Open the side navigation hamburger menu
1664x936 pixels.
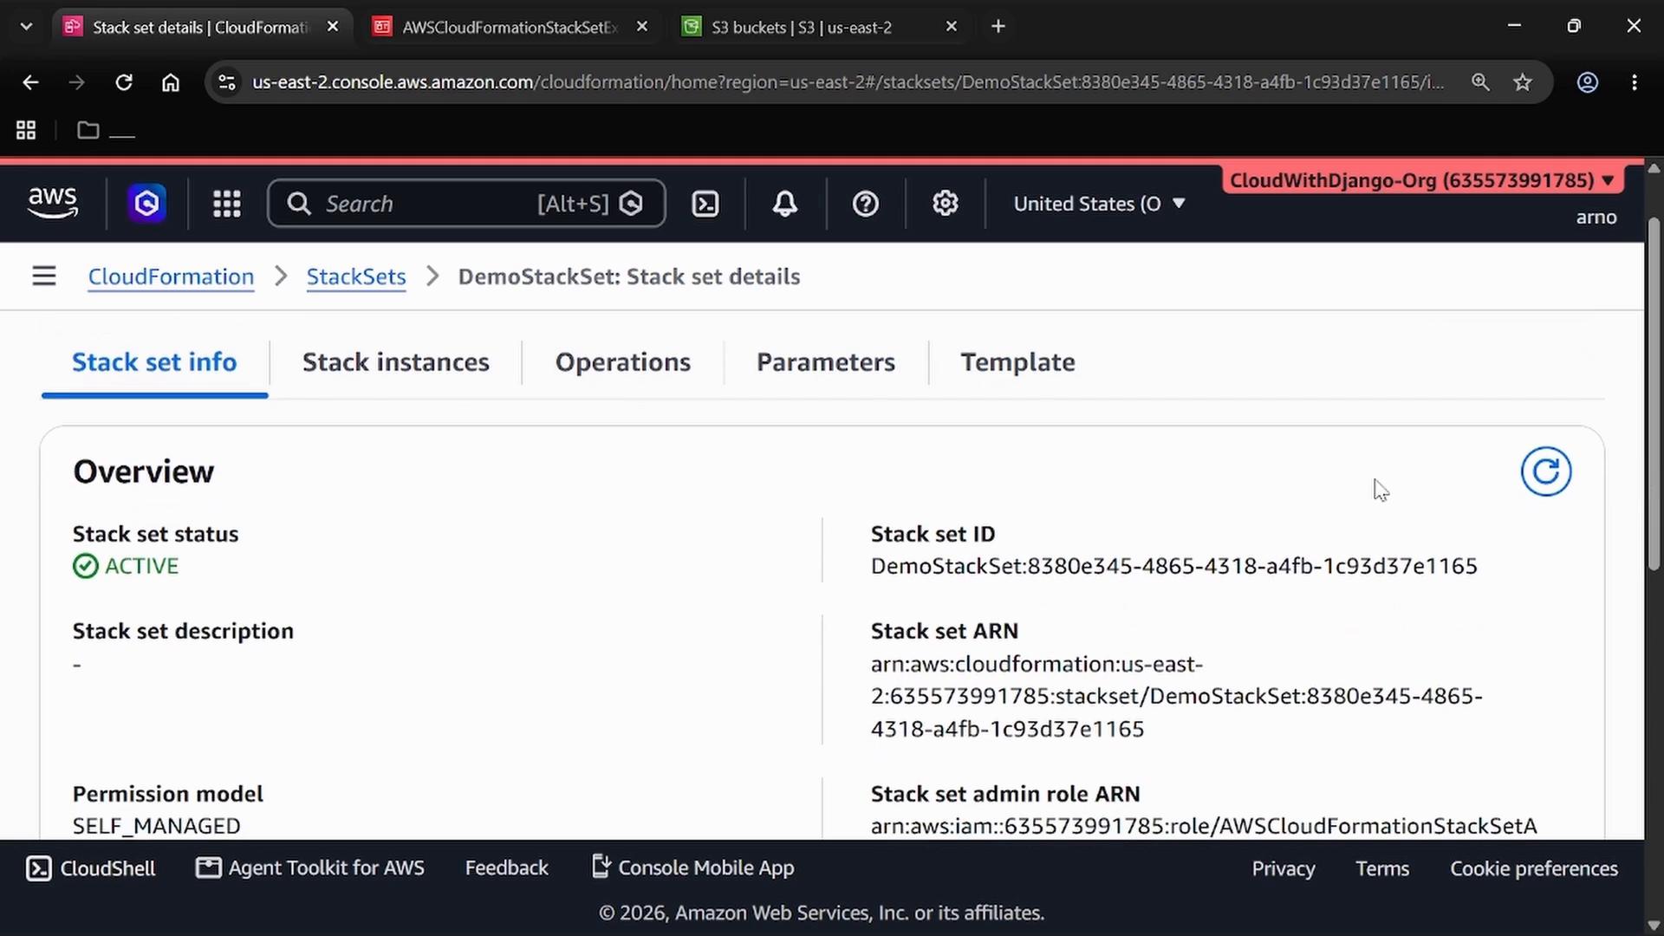(44, 276)
